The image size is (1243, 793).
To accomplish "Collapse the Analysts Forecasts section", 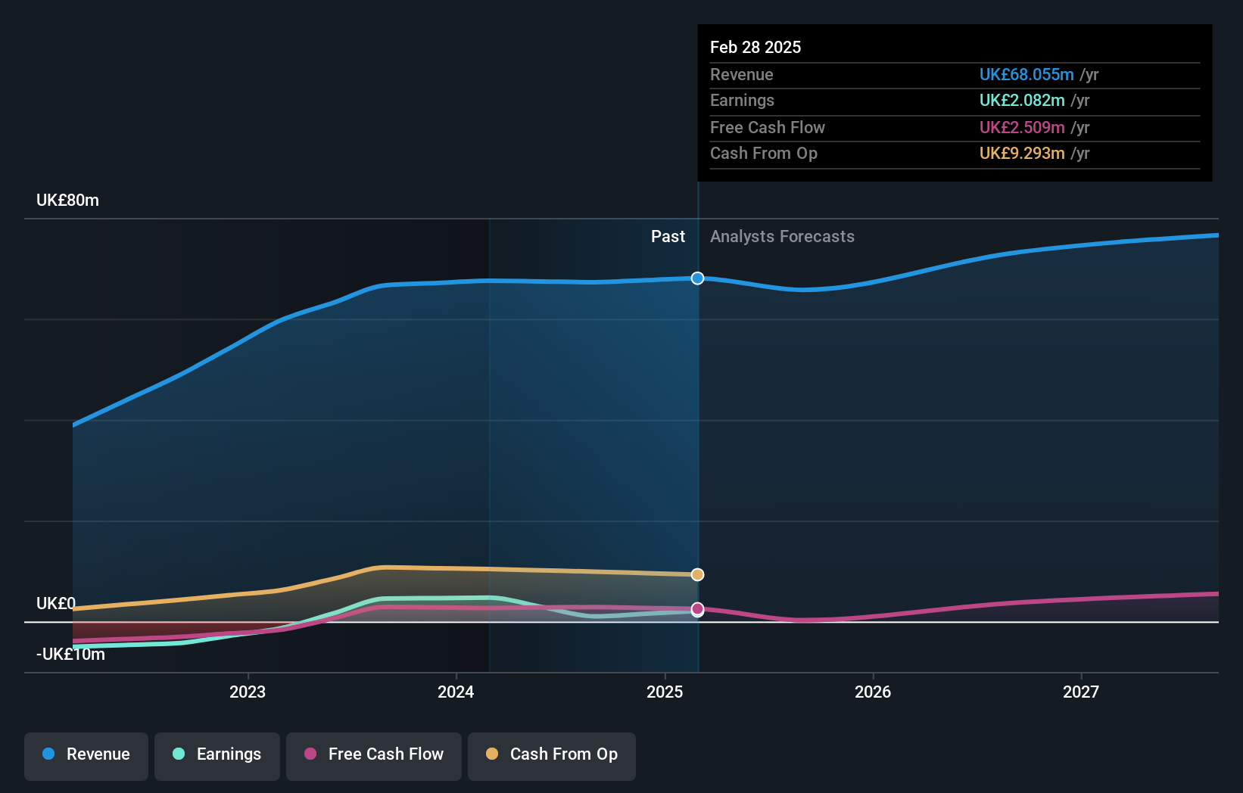I will (x=782, y=236).
